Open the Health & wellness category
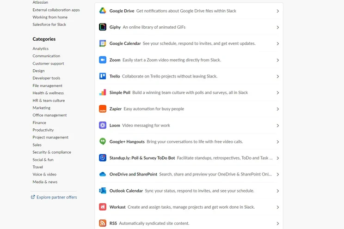Viewport: 344px width, 229px height. coord(48,93)
